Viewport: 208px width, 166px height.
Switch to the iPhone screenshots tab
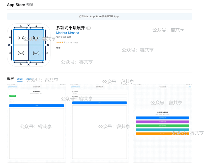tap(30, 79)
